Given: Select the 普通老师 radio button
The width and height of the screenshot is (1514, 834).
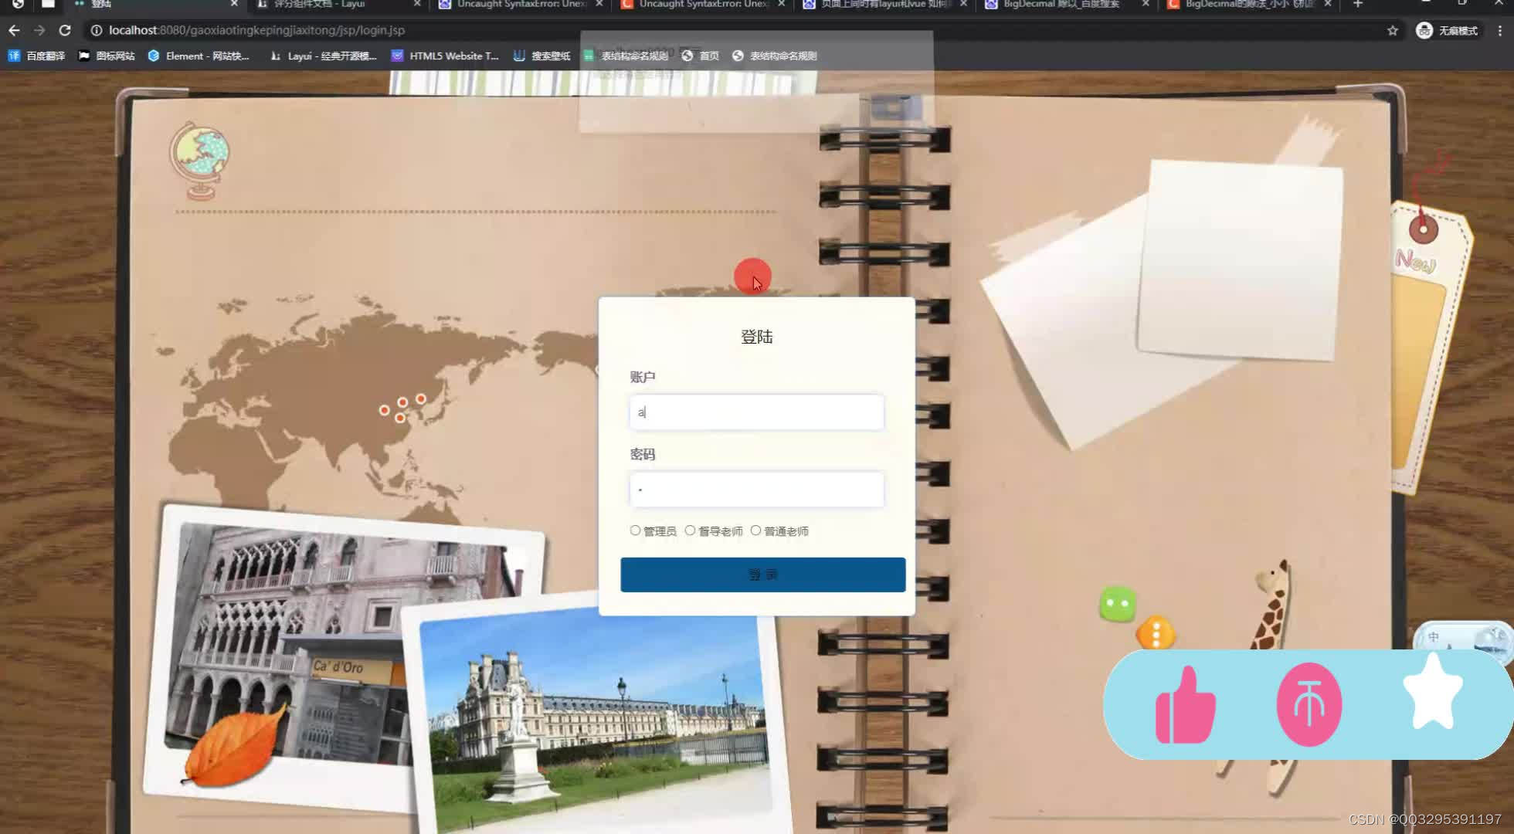Looking at the screenshot, I should [x=755, y=531].
